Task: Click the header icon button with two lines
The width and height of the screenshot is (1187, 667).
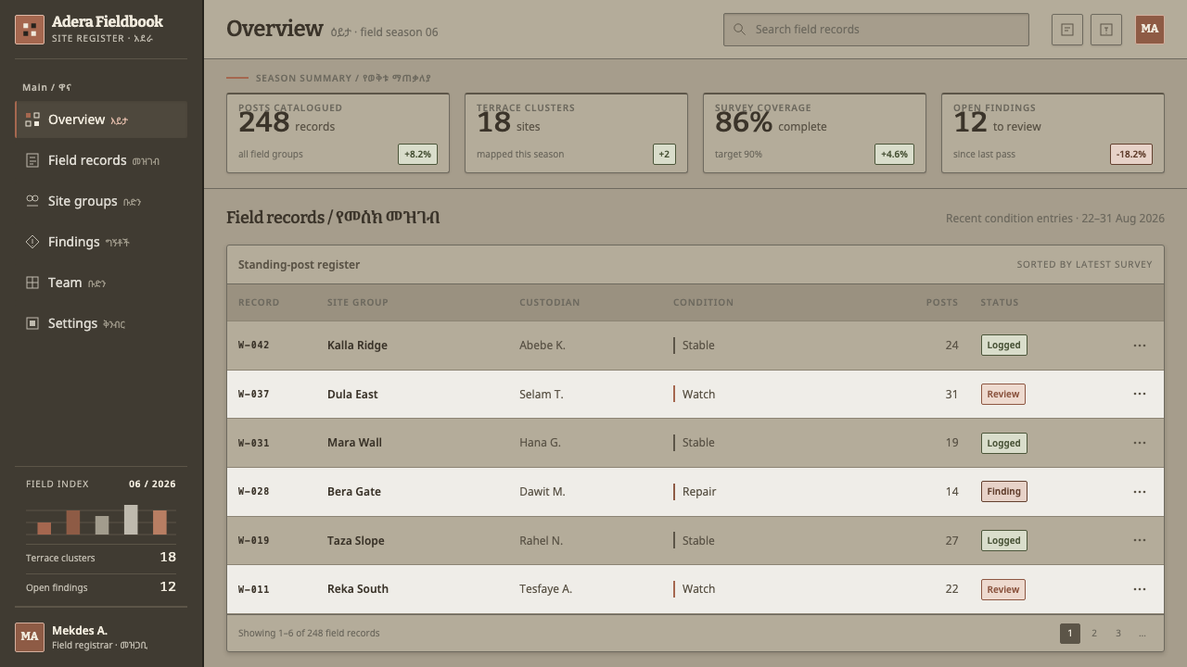Action: [x=1067, y=30]
